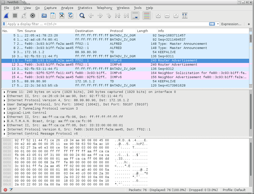Select packet 14 Neighbor Solicitation row
Screen dimensions: 254x194
pos(125,73)
